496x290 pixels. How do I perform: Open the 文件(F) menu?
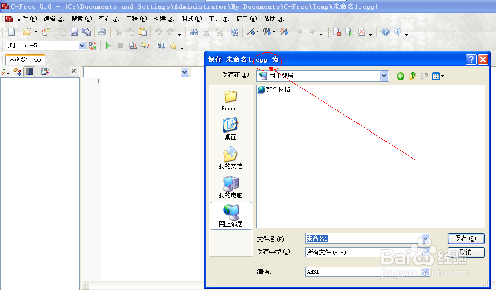click(x=26, y=19)
